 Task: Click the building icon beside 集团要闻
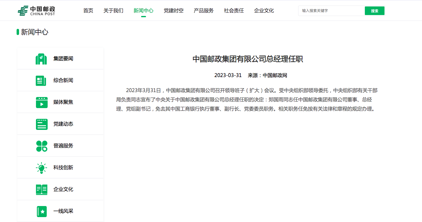41,59
